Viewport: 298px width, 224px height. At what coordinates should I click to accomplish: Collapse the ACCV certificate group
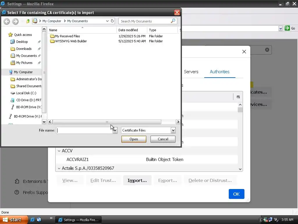tap(59, 151)
